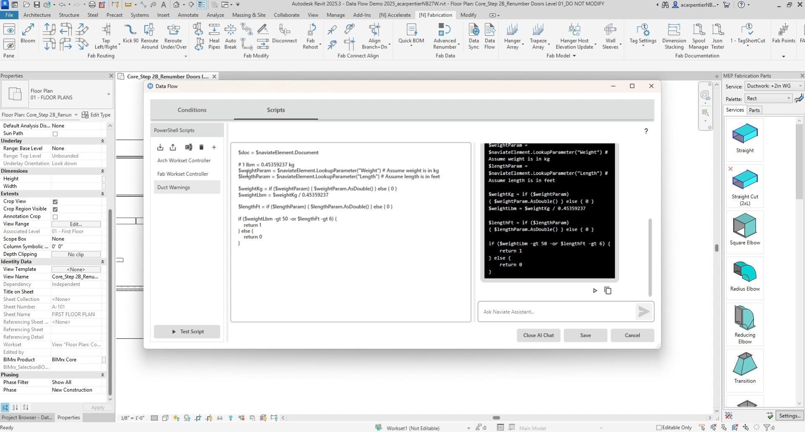
Task: Import a PowerShell script
Action: click(x=160, y=147)
